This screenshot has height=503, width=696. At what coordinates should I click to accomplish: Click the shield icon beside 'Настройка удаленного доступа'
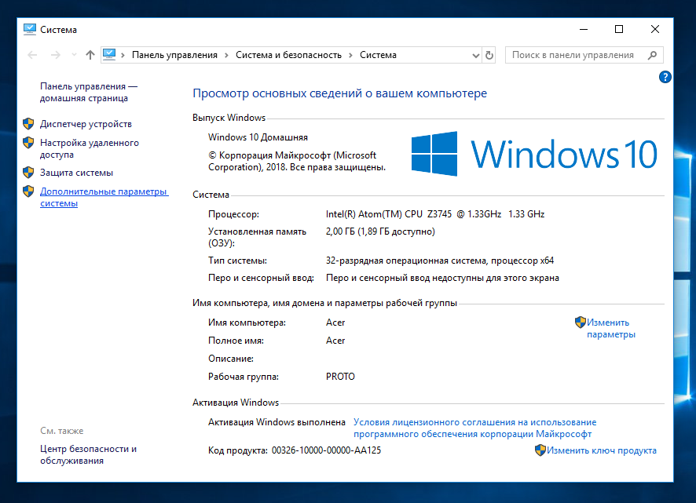tap(28, 142)
